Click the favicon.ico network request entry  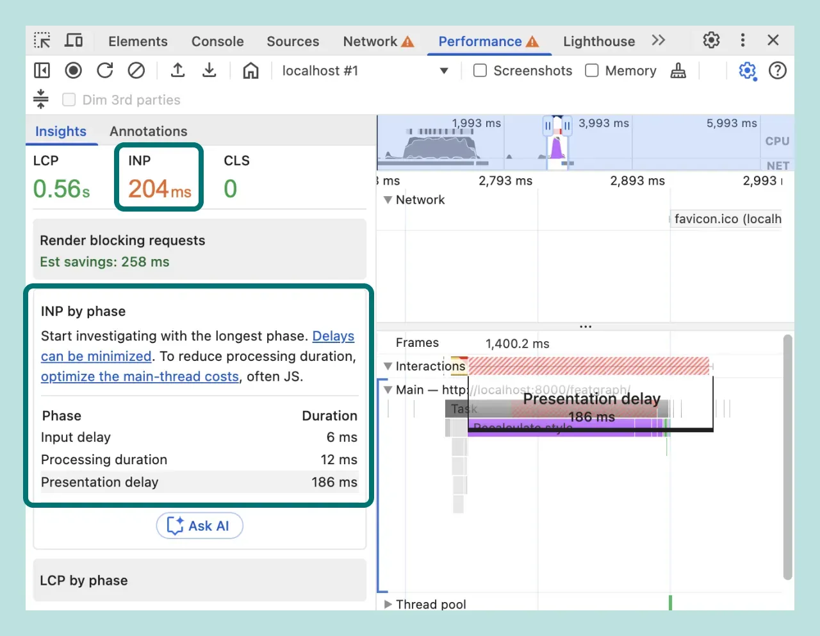coord(726,219)
